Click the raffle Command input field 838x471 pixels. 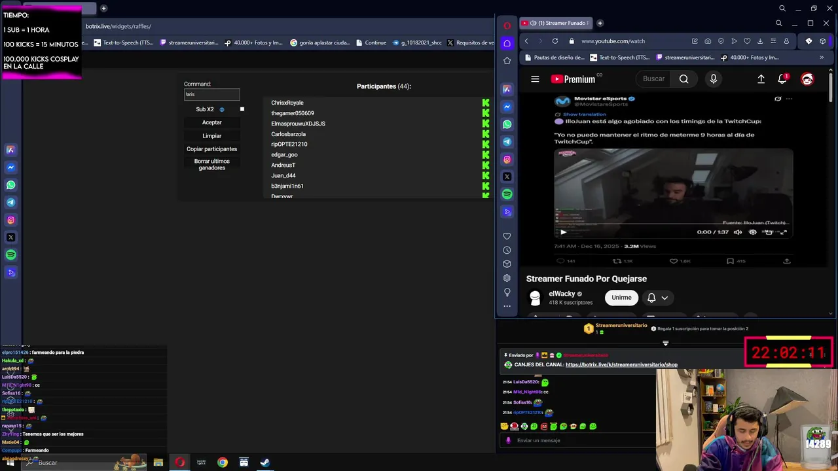(x=211, y=94)
